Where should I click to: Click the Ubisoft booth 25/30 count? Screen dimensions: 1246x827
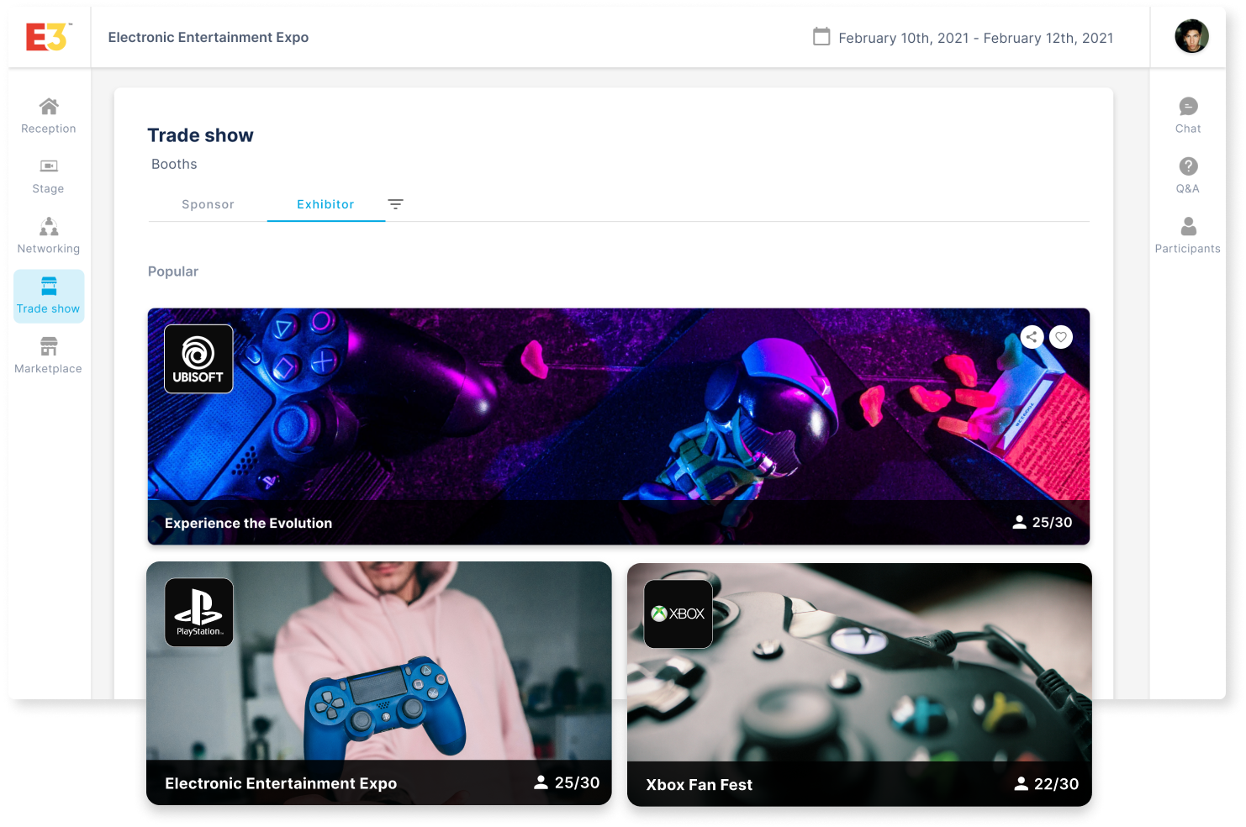click(x=1053, y=522)
